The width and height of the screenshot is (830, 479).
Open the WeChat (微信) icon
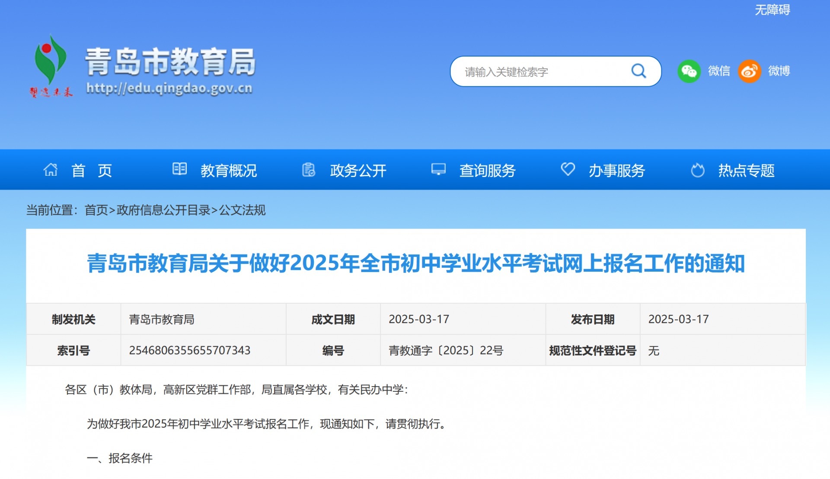(689, 71)
